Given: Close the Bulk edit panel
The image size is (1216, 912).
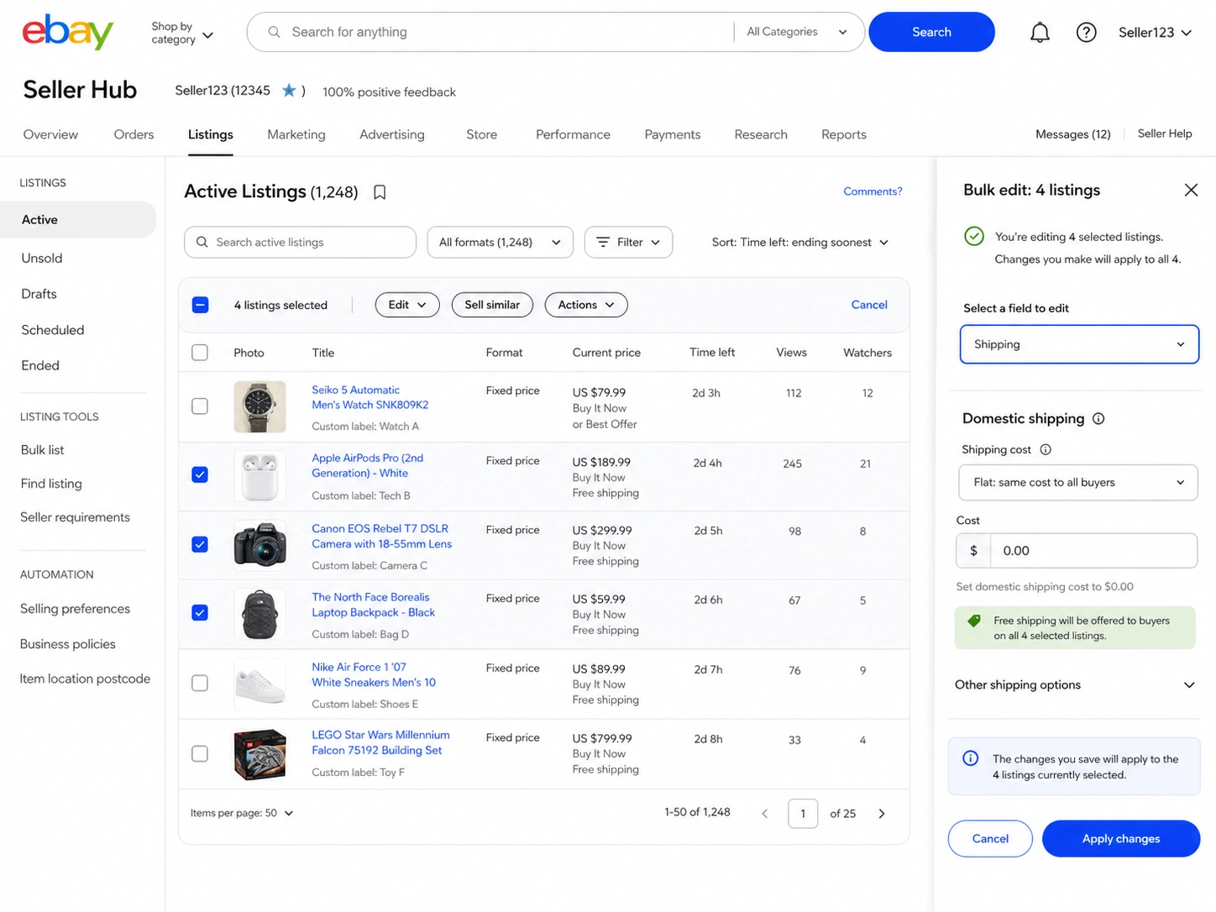Looking at the screenshot, I should point(1191,190).
